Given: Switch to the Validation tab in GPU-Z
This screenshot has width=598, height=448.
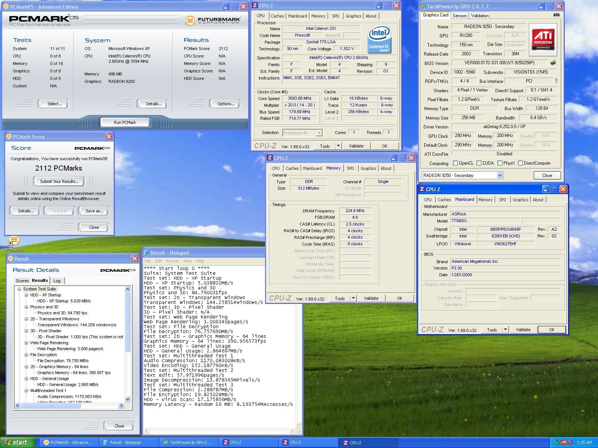Looking at the screenshot, I should [x=480, y=16].
